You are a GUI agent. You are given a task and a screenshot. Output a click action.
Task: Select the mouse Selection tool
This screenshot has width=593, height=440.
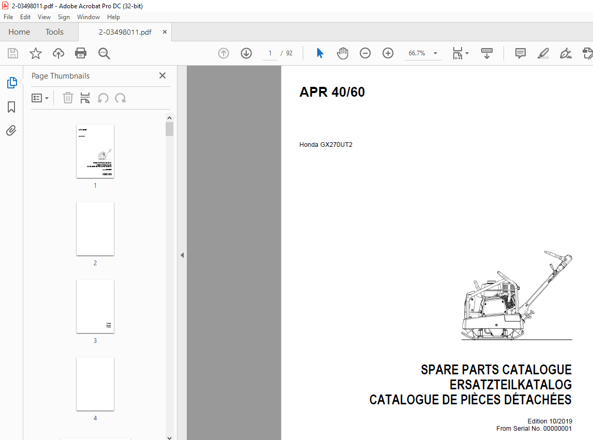pos(320,53)
